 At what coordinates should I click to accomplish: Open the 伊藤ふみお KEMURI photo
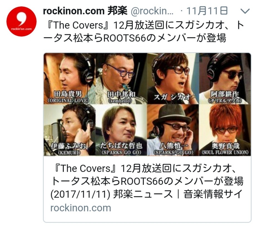[x=70, y=130]
